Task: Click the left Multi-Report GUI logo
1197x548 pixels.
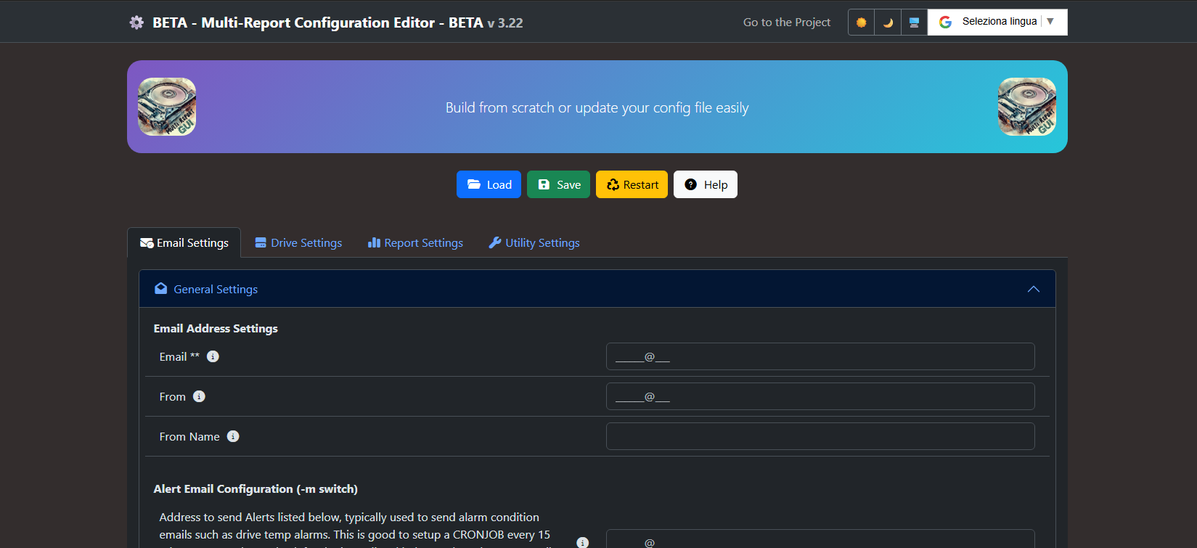Action: (x=167, y=107)
